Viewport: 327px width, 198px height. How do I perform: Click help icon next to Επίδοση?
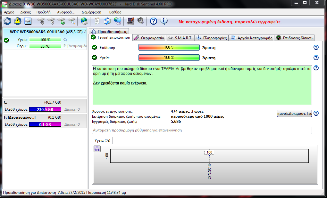[x=316, y=47]
